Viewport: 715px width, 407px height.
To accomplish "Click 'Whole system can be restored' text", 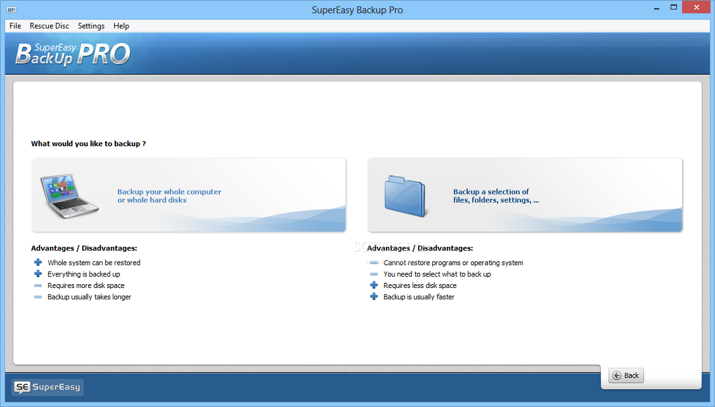I will coord(94,263).
